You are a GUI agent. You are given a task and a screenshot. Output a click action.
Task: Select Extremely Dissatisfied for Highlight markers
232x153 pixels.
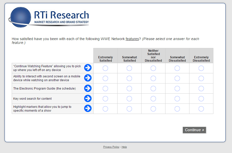click(201, 109)
